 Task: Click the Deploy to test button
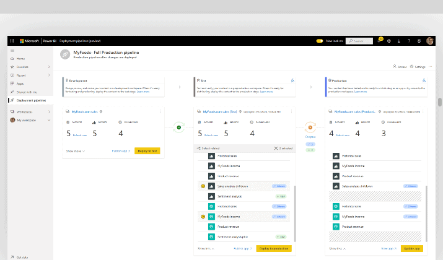(147, 151)
